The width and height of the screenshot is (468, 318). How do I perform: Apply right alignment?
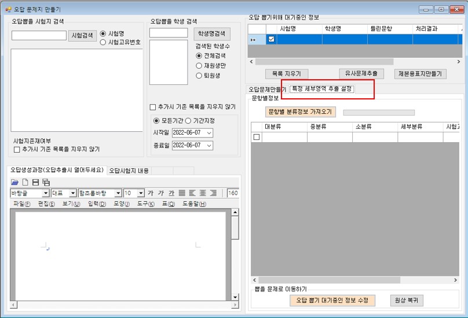213,193
